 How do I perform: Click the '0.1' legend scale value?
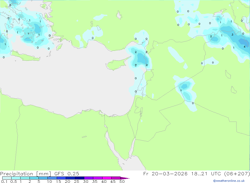click(x=4, y=182)
